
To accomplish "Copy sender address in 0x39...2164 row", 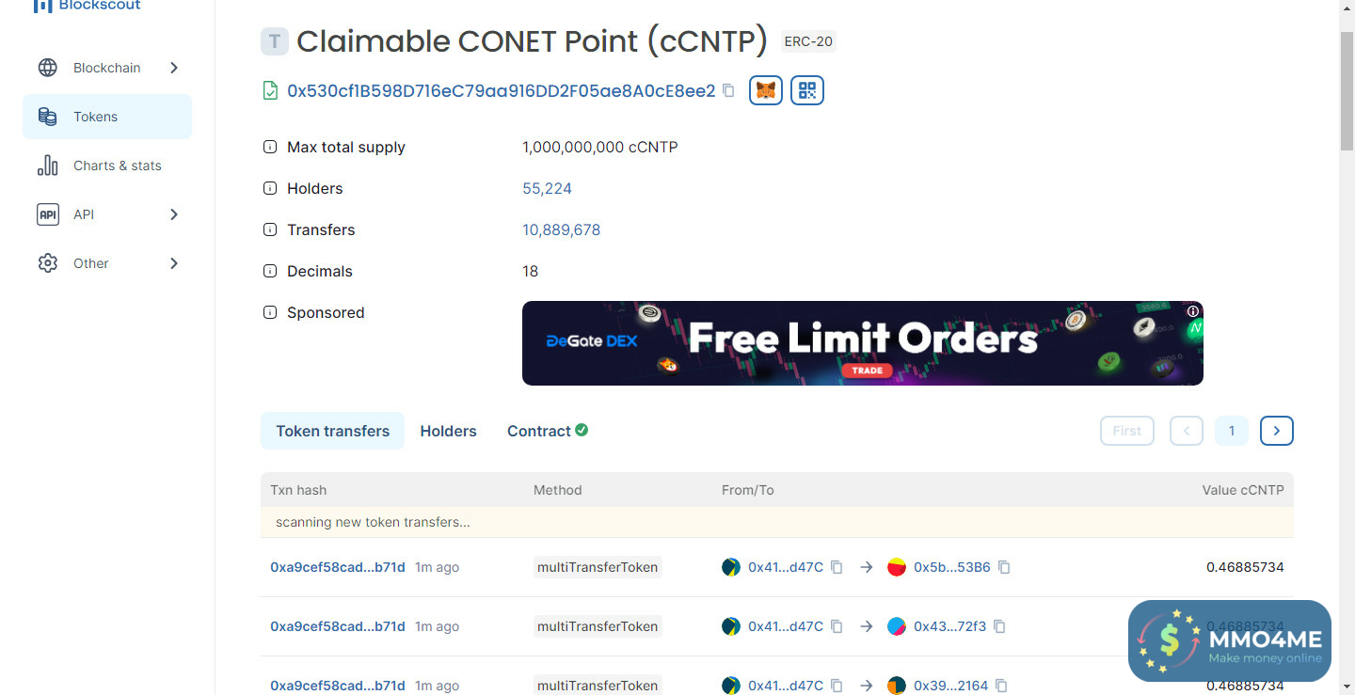I will [x=837, y=686].
